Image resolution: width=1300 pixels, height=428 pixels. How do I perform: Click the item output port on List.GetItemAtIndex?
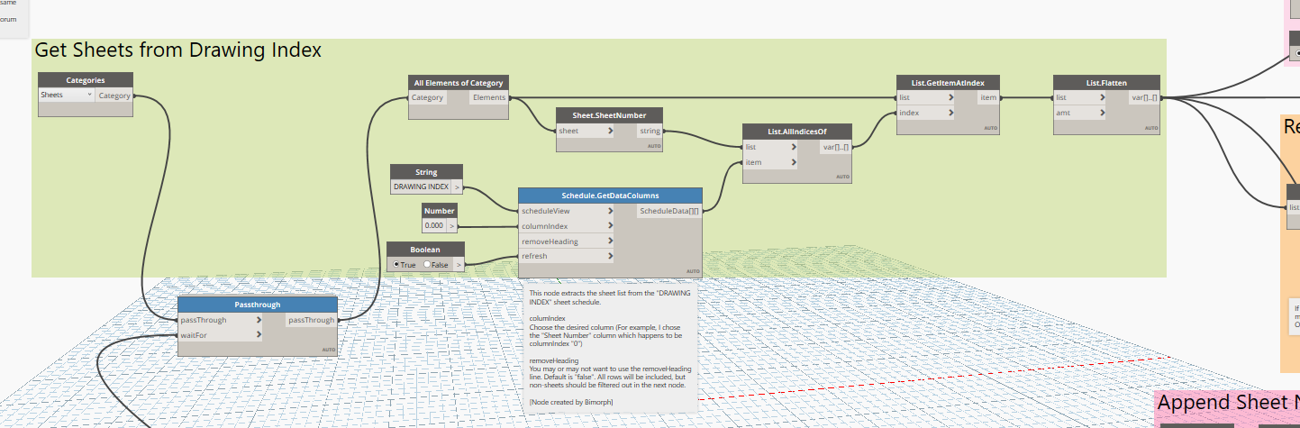(987, 97)
